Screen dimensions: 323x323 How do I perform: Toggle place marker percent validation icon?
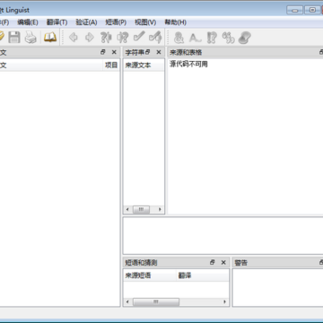tap(228, 38)
